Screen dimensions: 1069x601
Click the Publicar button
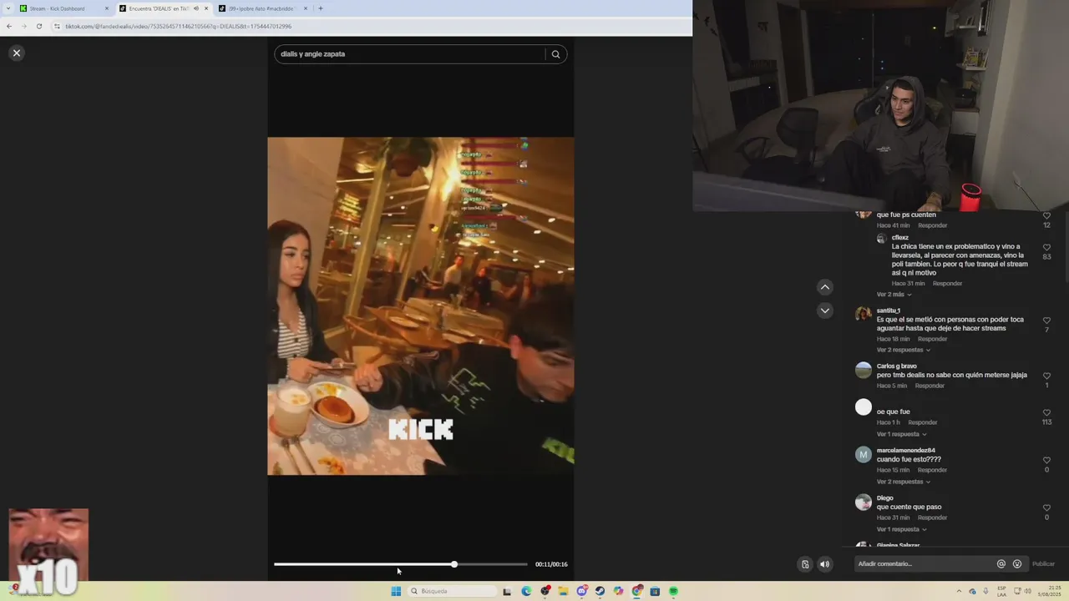(x=1043, y=563)
